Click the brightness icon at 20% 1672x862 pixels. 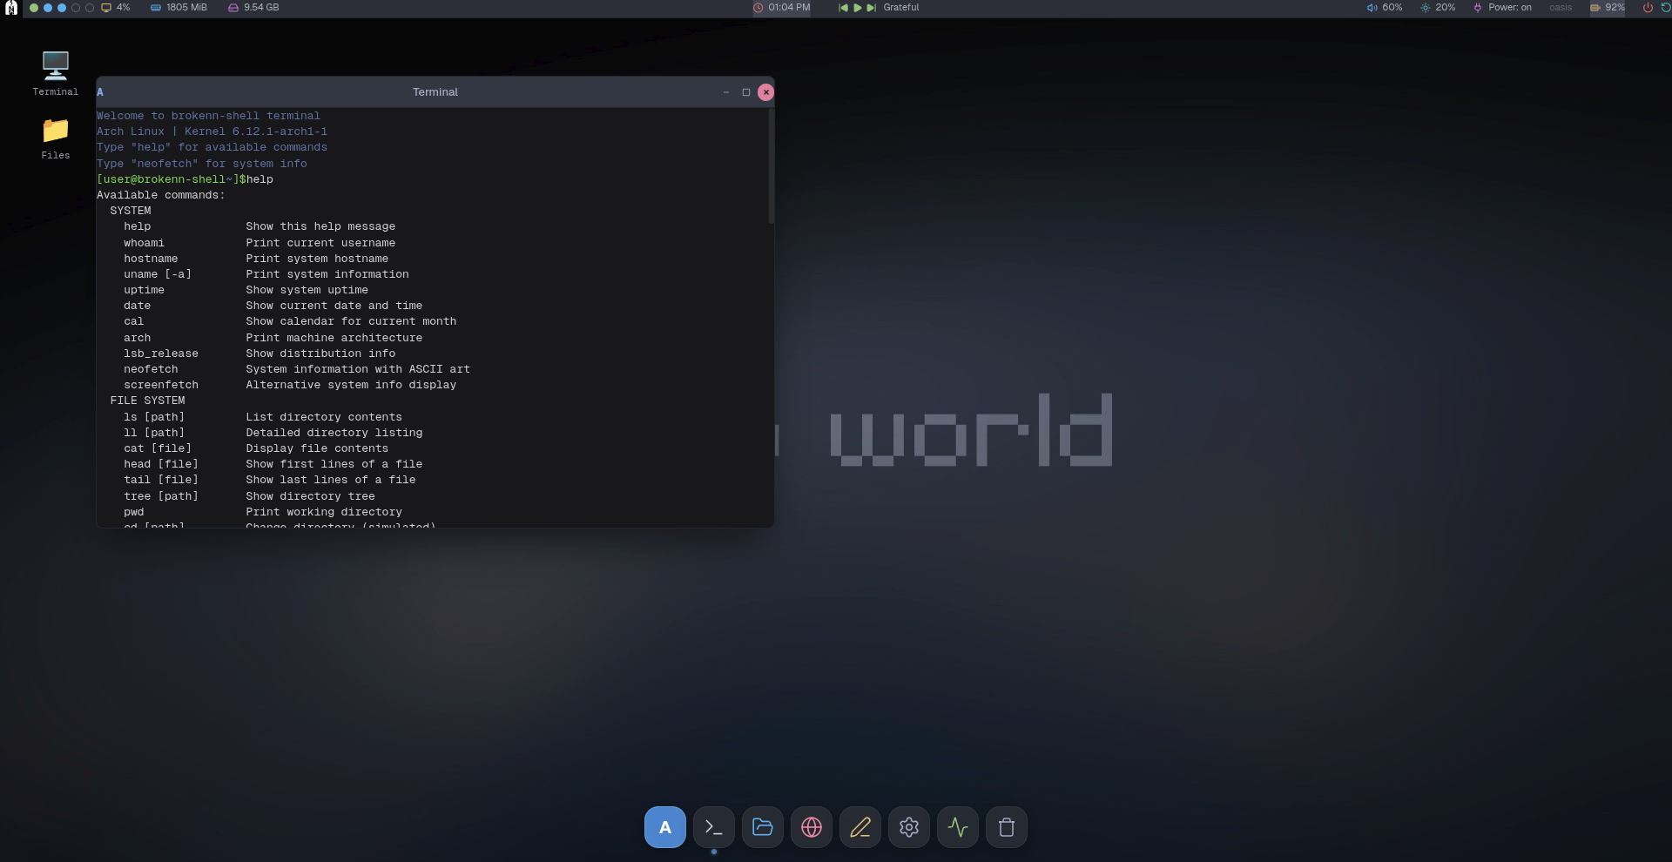(x=1426, y=8)
